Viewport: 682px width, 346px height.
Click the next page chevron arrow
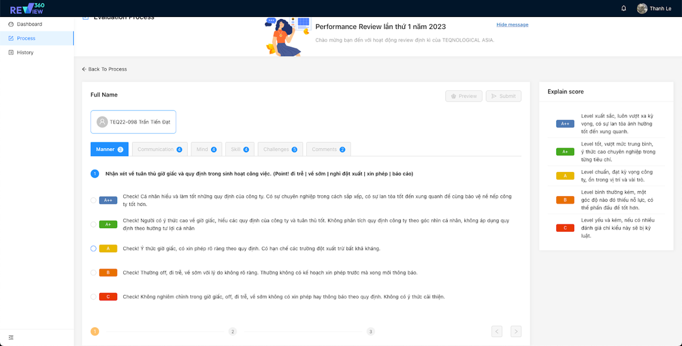click(x=516, y=332)
